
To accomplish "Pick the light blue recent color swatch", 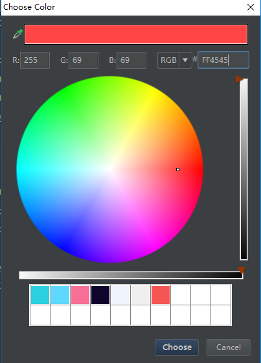I will 60,295.
